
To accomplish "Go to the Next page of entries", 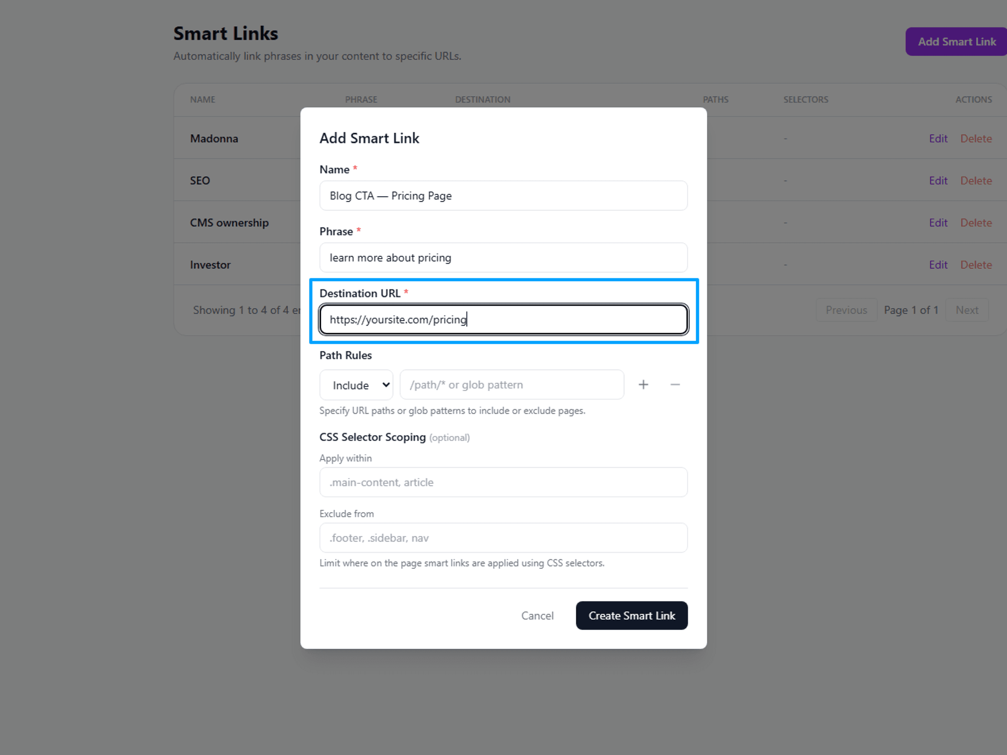I will click(x=967, y=310).
